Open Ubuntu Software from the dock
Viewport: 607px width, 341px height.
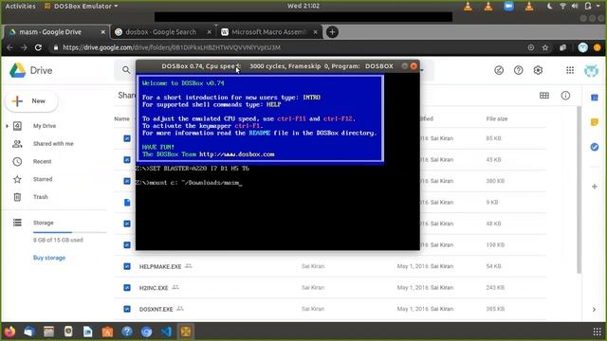click(x=107, y=332)
